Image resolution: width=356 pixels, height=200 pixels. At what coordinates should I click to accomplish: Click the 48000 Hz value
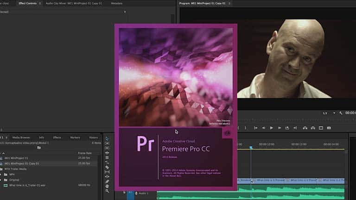pos(84,185)
